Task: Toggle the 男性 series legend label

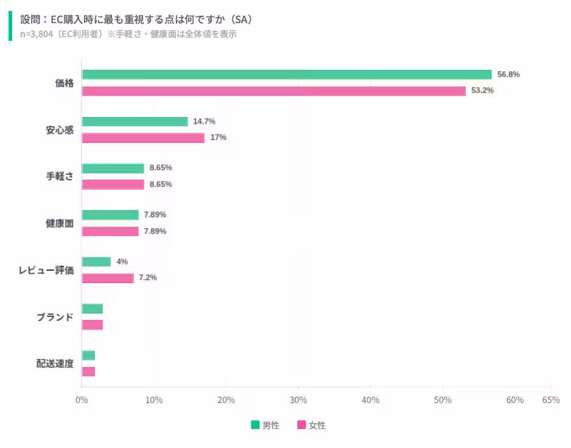Action: click(271, 425)
